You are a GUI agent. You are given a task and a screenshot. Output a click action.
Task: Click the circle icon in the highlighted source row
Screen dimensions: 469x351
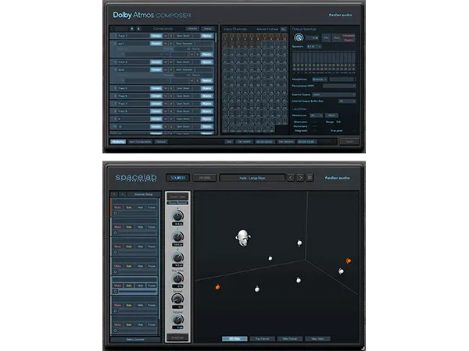[116, 291]
